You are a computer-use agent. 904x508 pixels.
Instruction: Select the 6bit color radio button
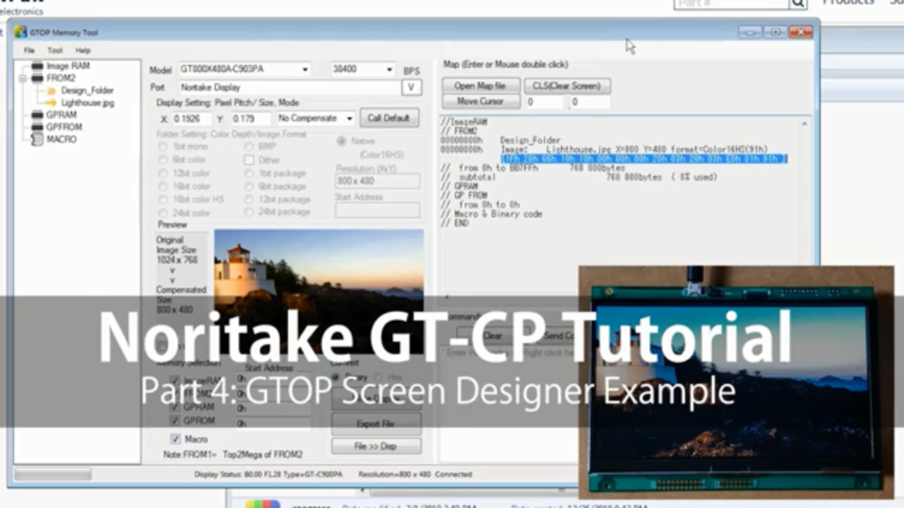pyautogui.click(x=163, y=160)
